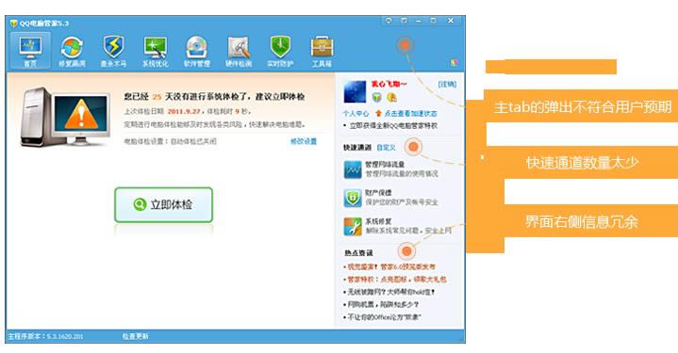Screen dimensions: 678x353
Task: Click 自定义 customize quick channel link
Action: [386, 148]
